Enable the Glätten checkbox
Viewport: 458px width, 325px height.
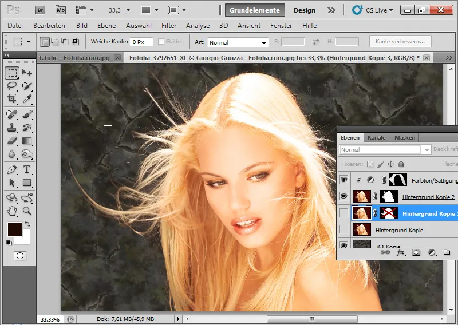(161, 41)
